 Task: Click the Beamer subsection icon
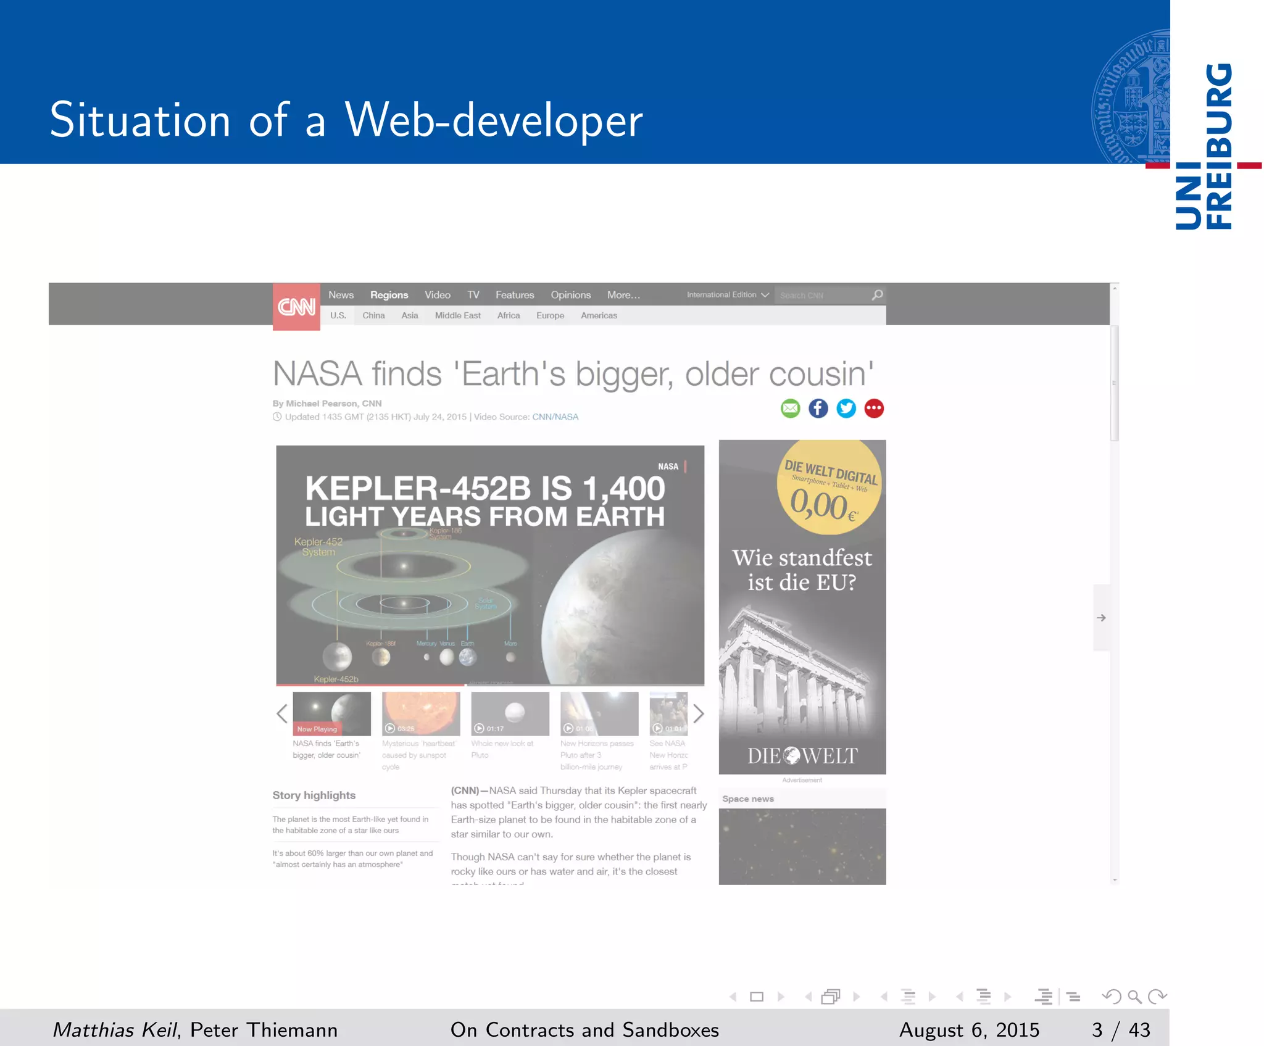click(908, 997)
